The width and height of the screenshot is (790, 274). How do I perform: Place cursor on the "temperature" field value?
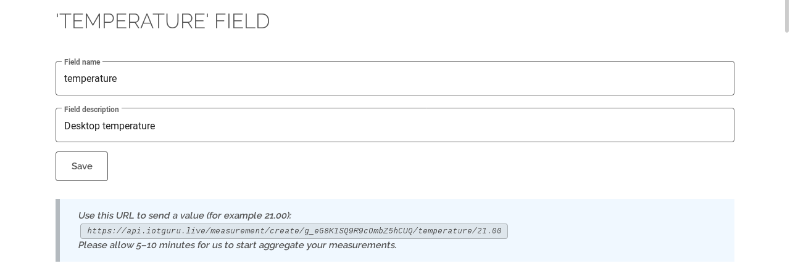click(x=91, y=79)
